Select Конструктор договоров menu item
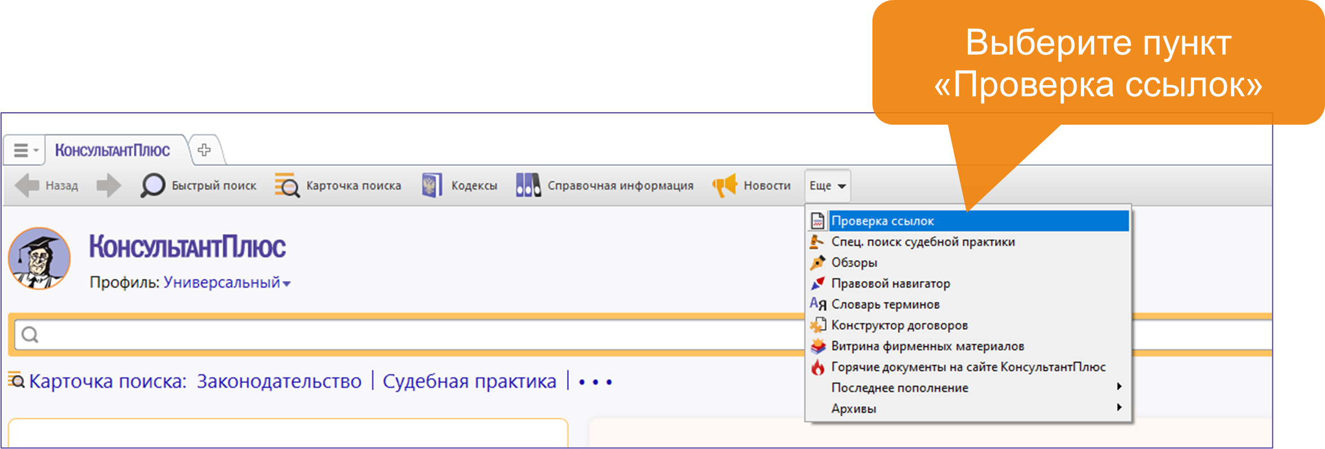 899,325
